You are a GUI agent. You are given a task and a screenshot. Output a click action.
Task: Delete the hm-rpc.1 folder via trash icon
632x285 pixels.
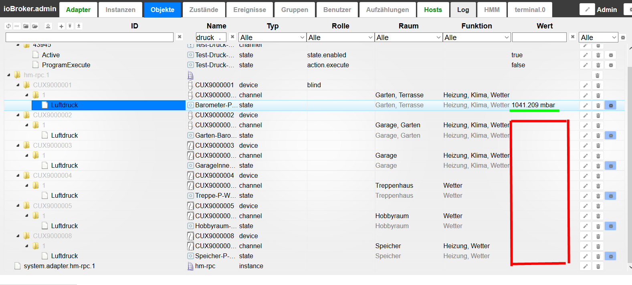tap(598, 75)
